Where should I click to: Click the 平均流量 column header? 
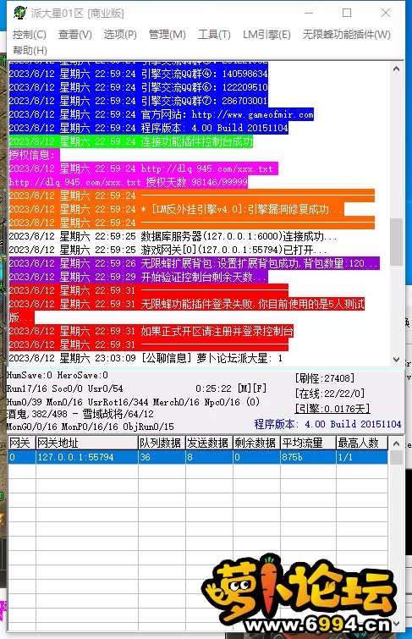(308, 443)
